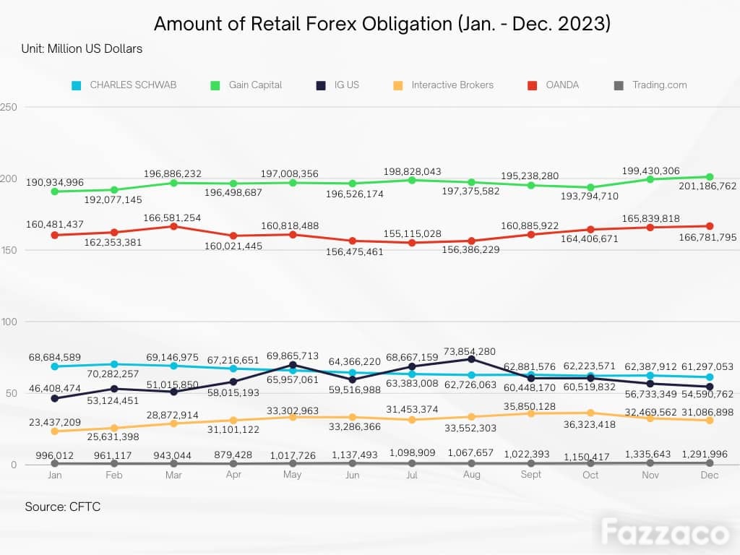
Task: Click the 200 label on the y-axis
Action: [x=9, y=179]
